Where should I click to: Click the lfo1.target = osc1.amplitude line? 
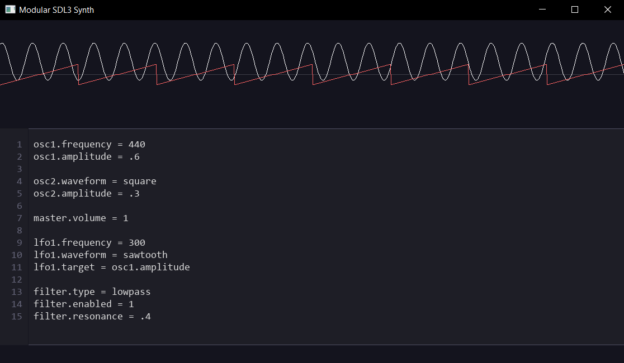click(111, 268)
